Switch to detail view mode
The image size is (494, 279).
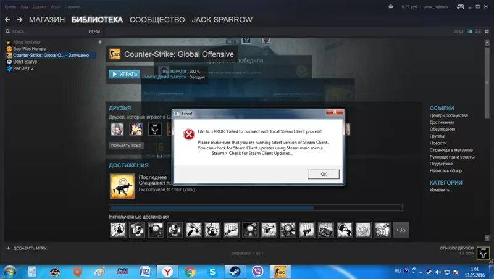click(469, 31)
